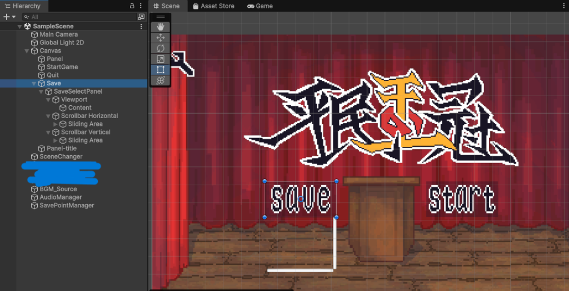569x291 pixels.
Task: Click the save text in Scene view
Action: click(x=301, y=199)
